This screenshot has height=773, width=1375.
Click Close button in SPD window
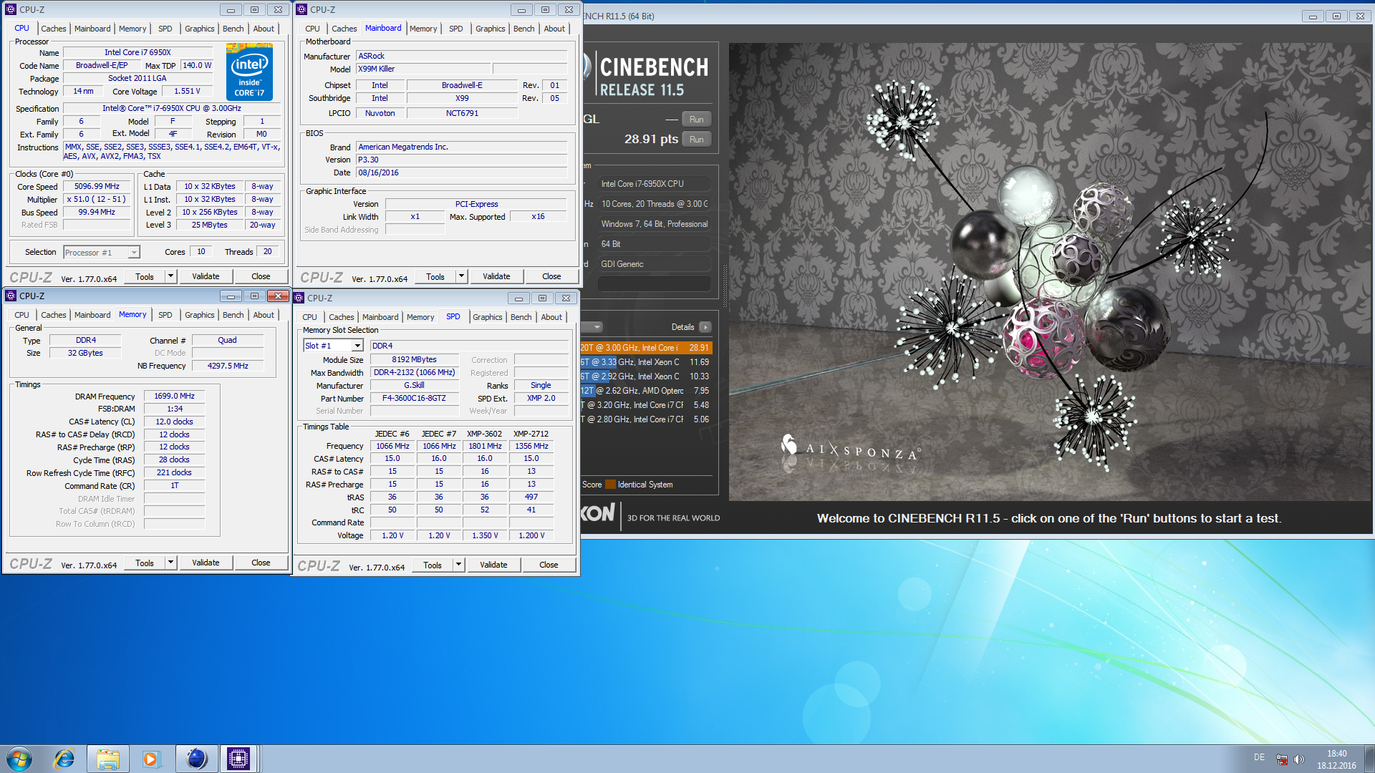(549, 565)
